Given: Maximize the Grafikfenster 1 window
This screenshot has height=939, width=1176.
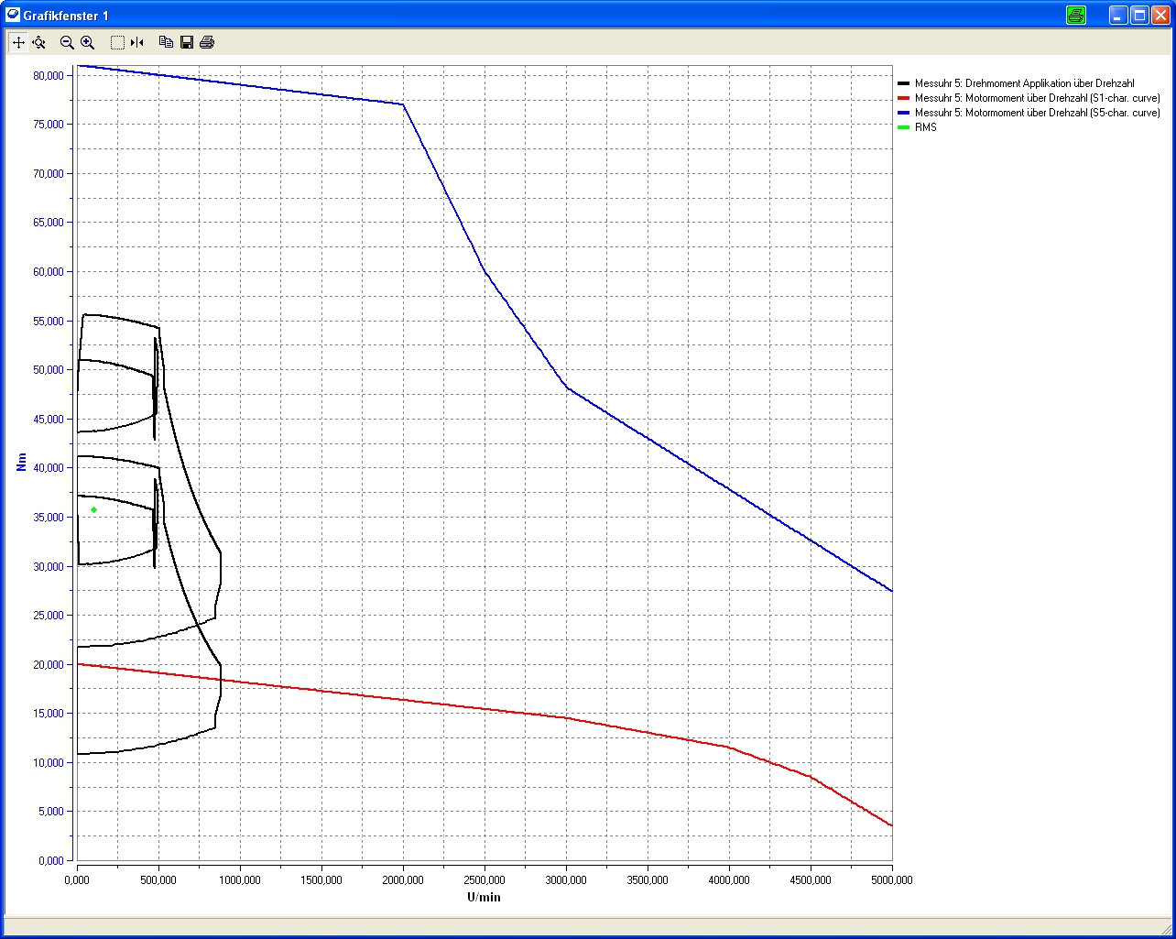Looking at the screenshot, I should tap(1139, 15).
